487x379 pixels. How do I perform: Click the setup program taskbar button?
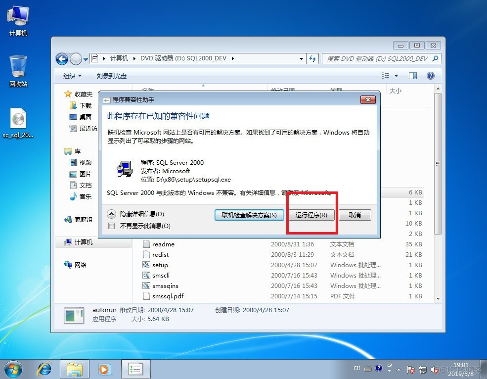pos(136,370)
